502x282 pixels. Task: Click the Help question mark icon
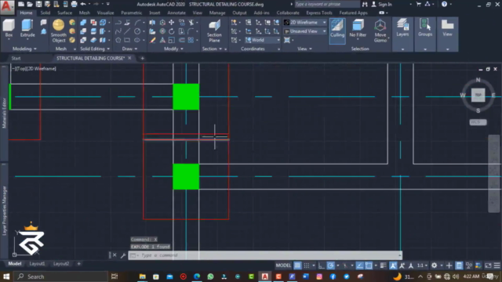click(x=444, y=4)
